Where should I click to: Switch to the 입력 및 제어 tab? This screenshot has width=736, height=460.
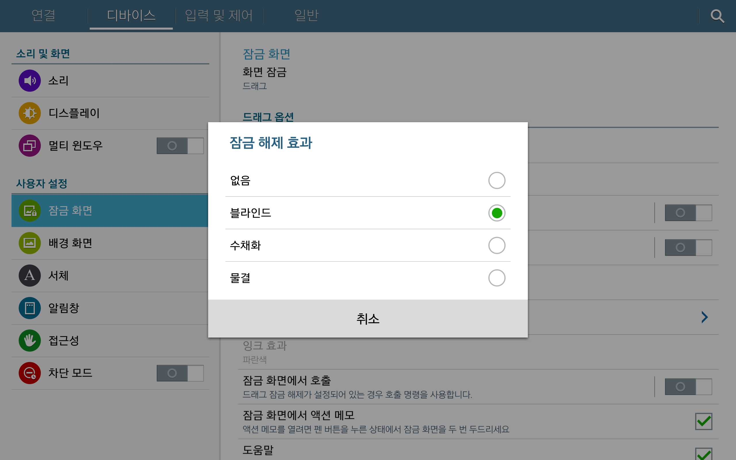point(219,16)
